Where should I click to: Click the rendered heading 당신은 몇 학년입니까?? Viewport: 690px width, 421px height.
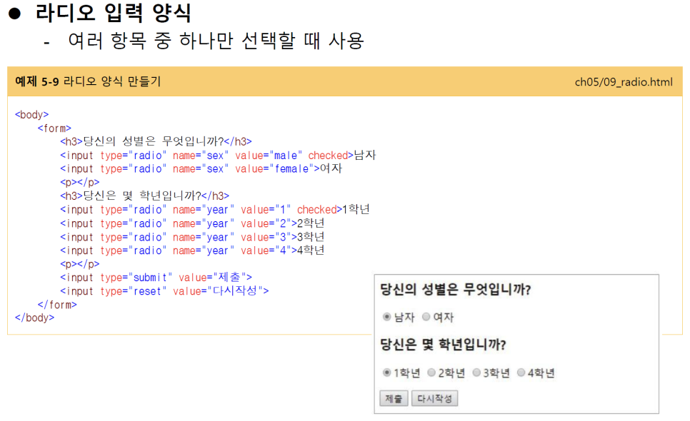(x=443, y=345)
